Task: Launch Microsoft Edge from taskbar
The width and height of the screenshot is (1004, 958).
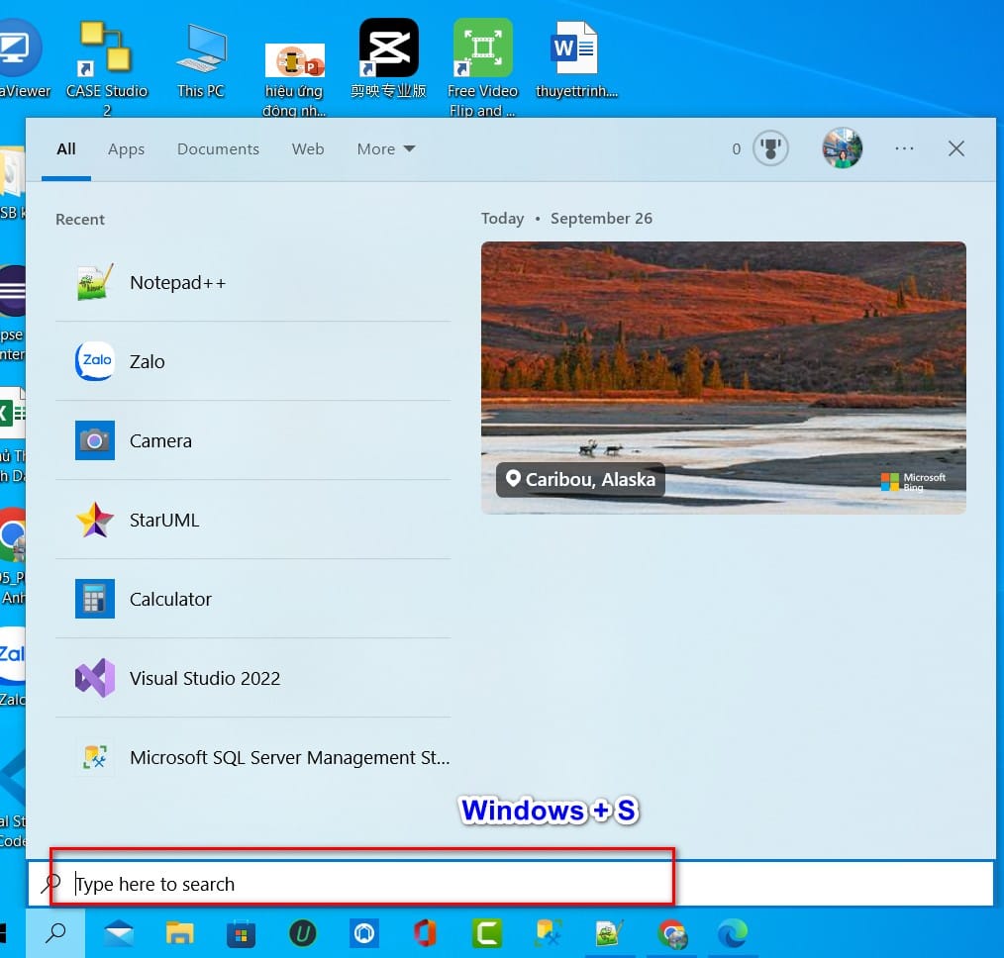Action: pyautogui.click(x=733, y=933)
